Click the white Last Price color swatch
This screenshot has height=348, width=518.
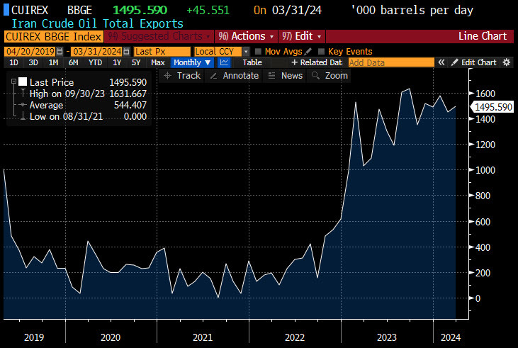coord(23,82)
